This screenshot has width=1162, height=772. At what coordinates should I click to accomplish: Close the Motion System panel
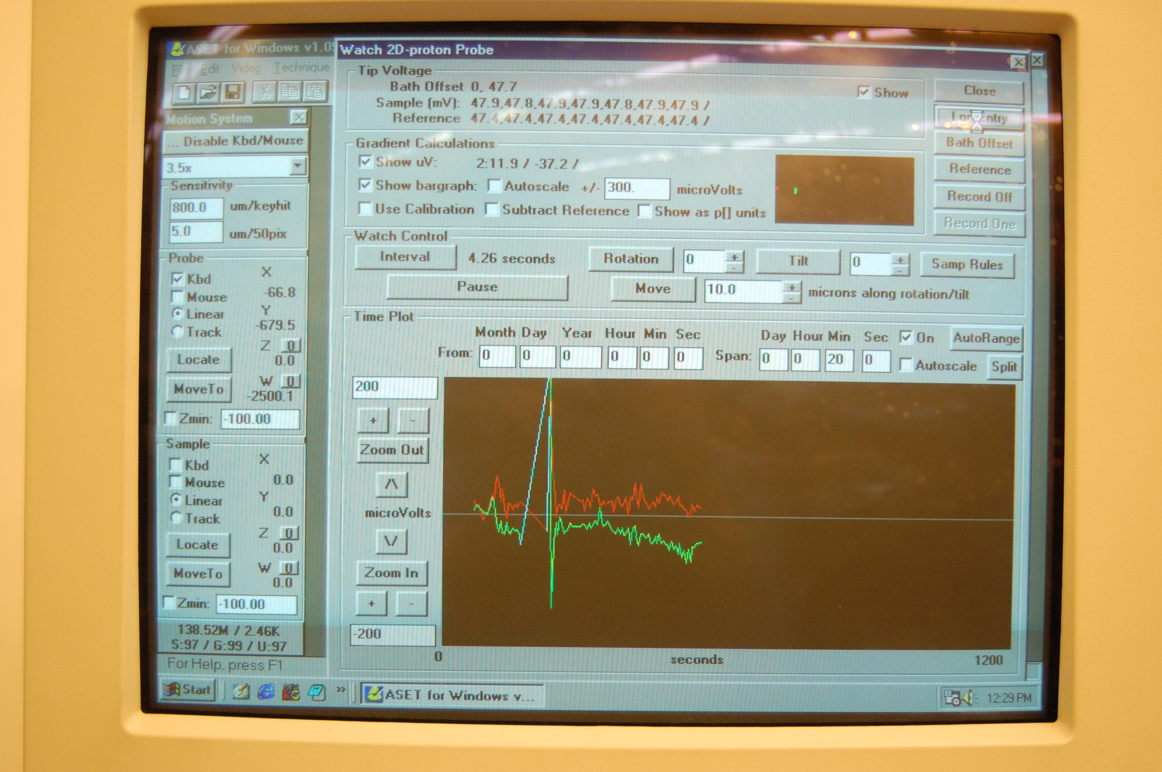(x=299, y=117)
